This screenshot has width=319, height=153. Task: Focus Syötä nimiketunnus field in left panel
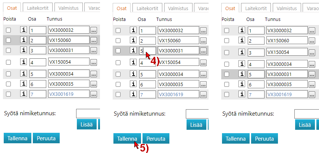[x=88, y=114]
